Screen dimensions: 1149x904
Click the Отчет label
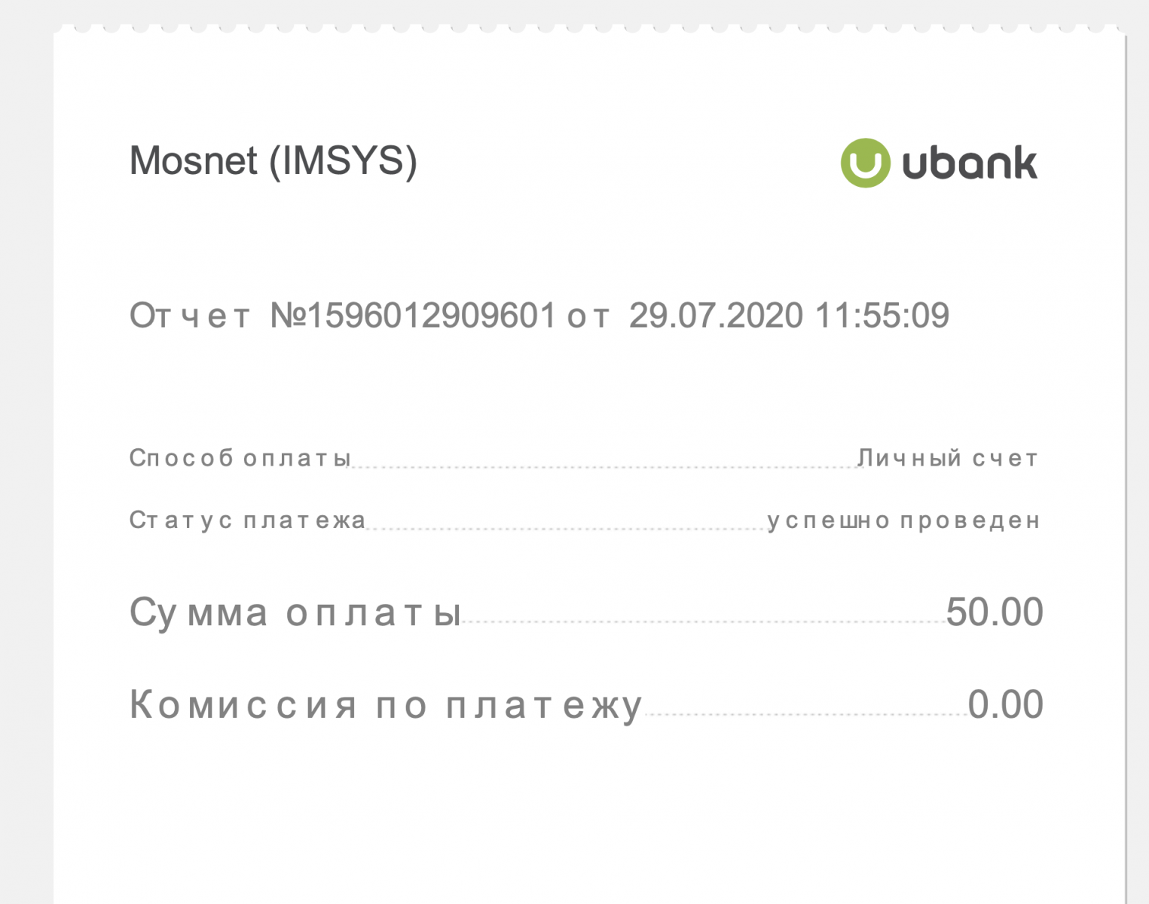[x=190, y=315]
